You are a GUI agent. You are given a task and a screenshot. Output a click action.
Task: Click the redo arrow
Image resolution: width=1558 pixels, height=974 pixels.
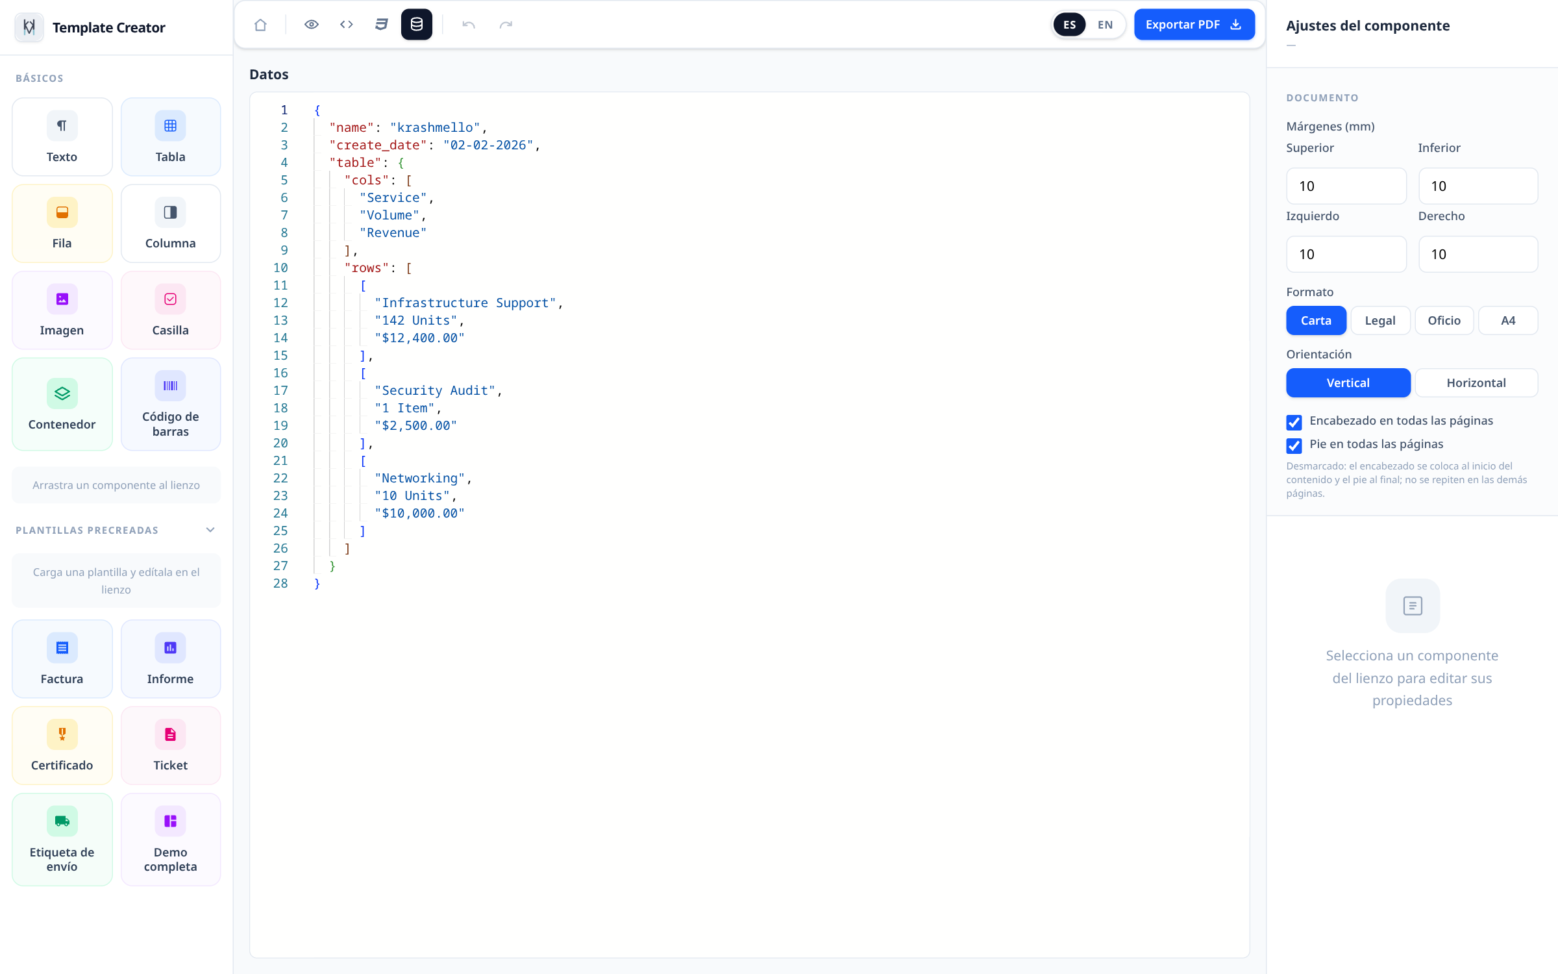pyautogui.click(x=506, y=25)
